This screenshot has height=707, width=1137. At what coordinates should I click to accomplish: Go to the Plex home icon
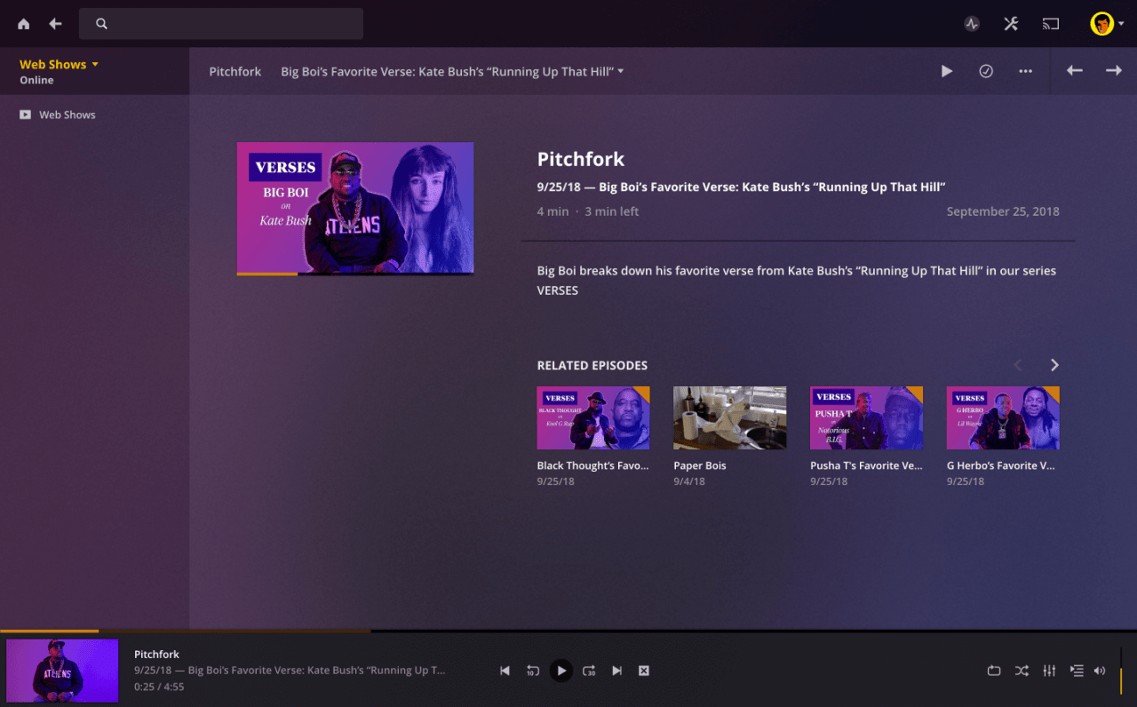(23, 24)
